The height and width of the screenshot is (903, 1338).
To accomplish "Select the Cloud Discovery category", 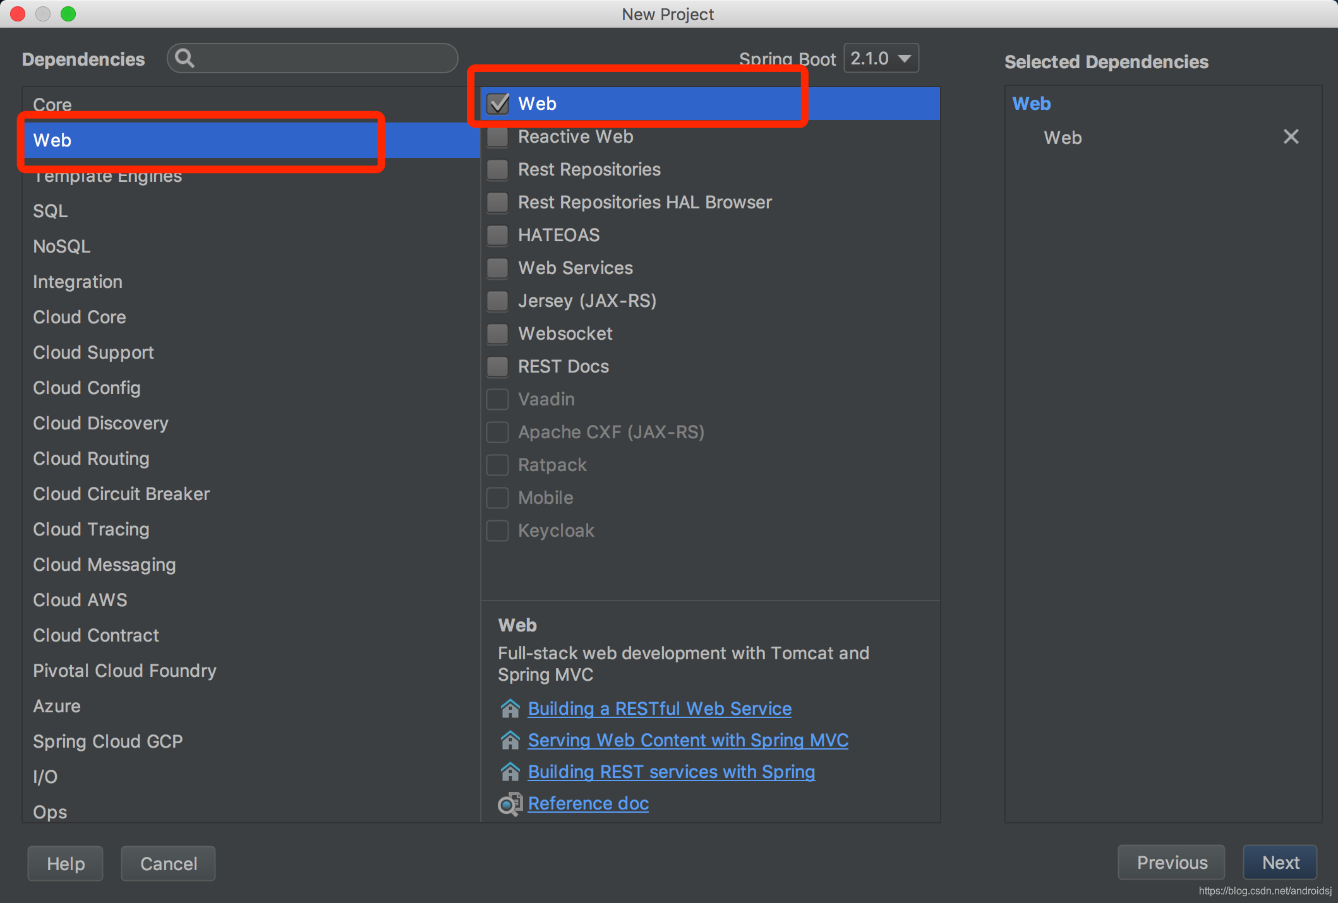I will 100,423.
